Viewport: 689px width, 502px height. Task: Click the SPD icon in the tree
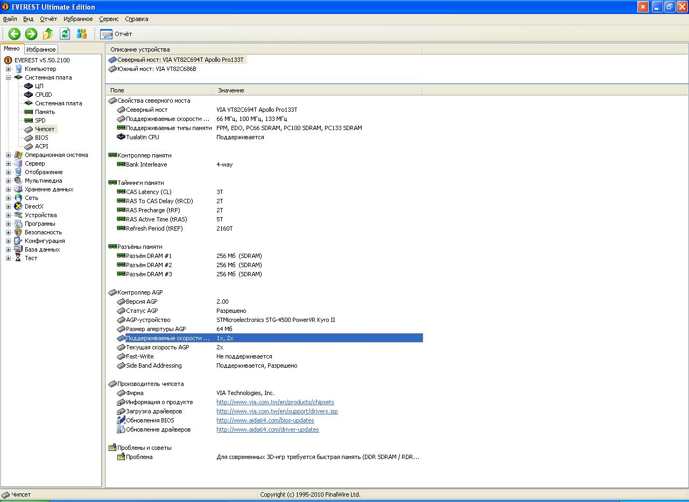[x=29, y=120]
